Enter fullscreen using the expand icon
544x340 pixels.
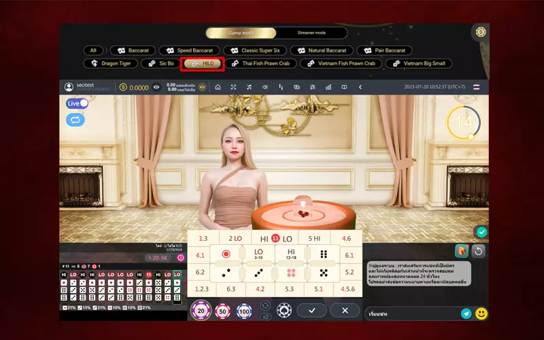pyautogui.click(x=233, y=87)
